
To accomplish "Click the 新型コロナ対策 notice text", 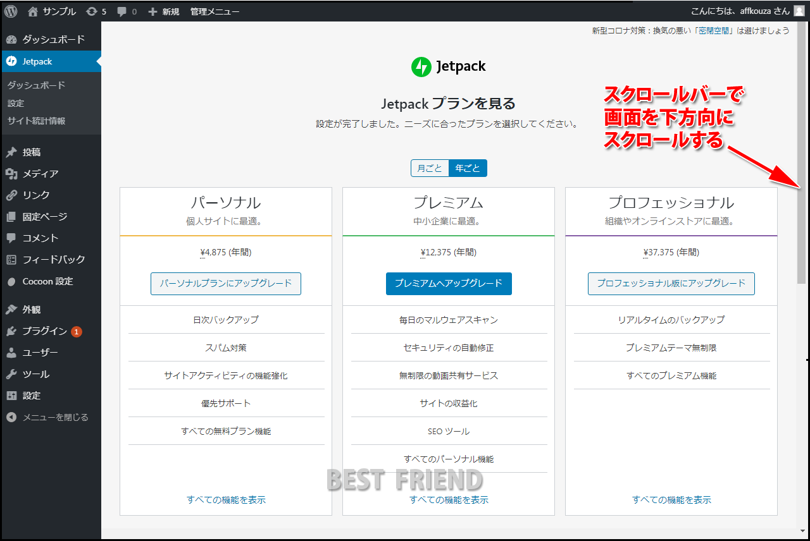I will [x=691, y=30].
